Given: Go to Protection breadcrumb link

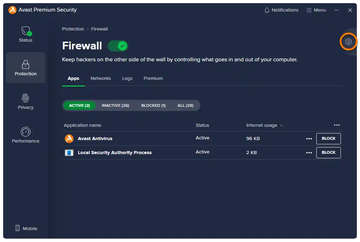Looking at the screenshot, I should pyautogui.click(x=73, y=29).
